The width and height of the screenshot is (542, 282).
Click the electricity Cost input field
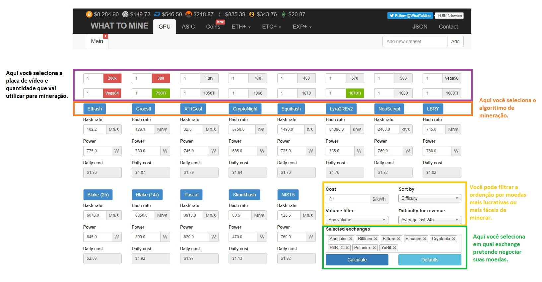[x=348, y=199]
